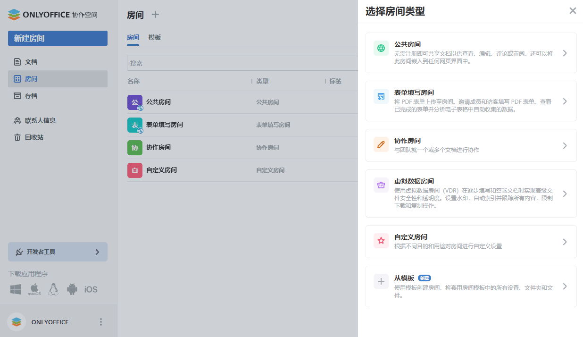This screenshot has height=337, width=583.
Task: Open the user options three-dot menu
Action: [x=100, y=322]
